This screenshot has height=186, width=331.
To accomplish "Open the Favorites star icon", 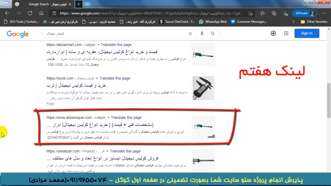I will (262, 13).
